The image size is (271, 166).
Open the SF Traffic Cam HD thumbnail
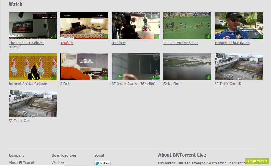point(239,67)
